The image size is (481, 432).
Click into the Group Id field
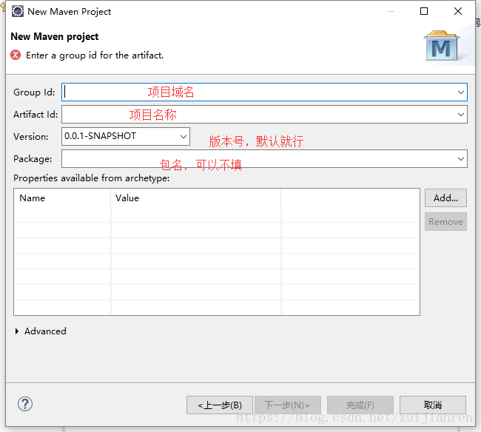[264, 92]
